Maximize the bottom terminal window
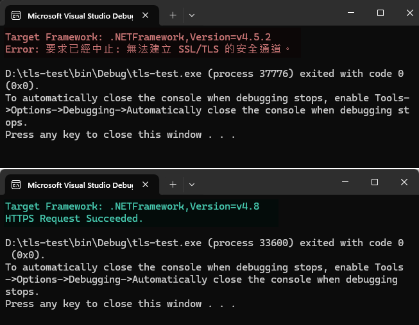Image resolution: width=419 pixels, height=325 pixels. [375, 183]
